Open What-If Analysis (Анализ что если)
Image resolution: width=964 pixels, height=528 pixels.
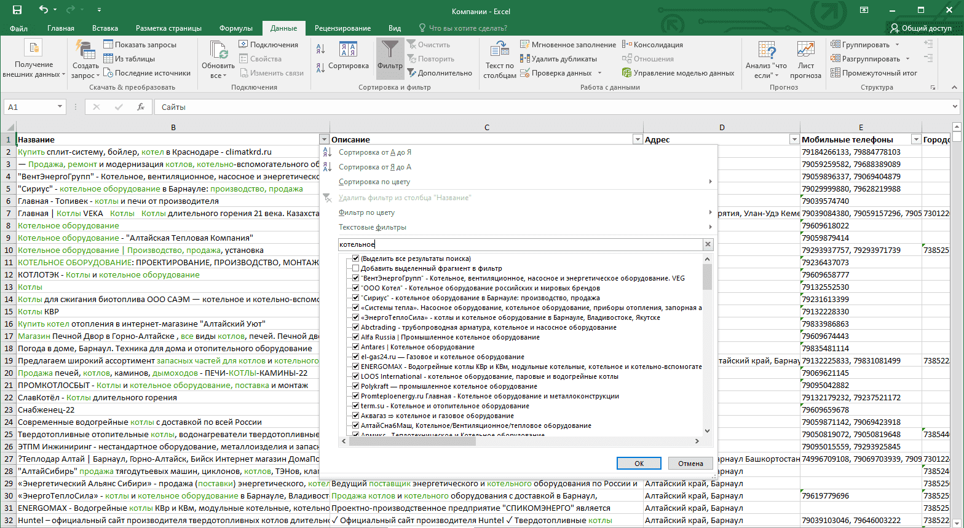(x=766, y=59)
